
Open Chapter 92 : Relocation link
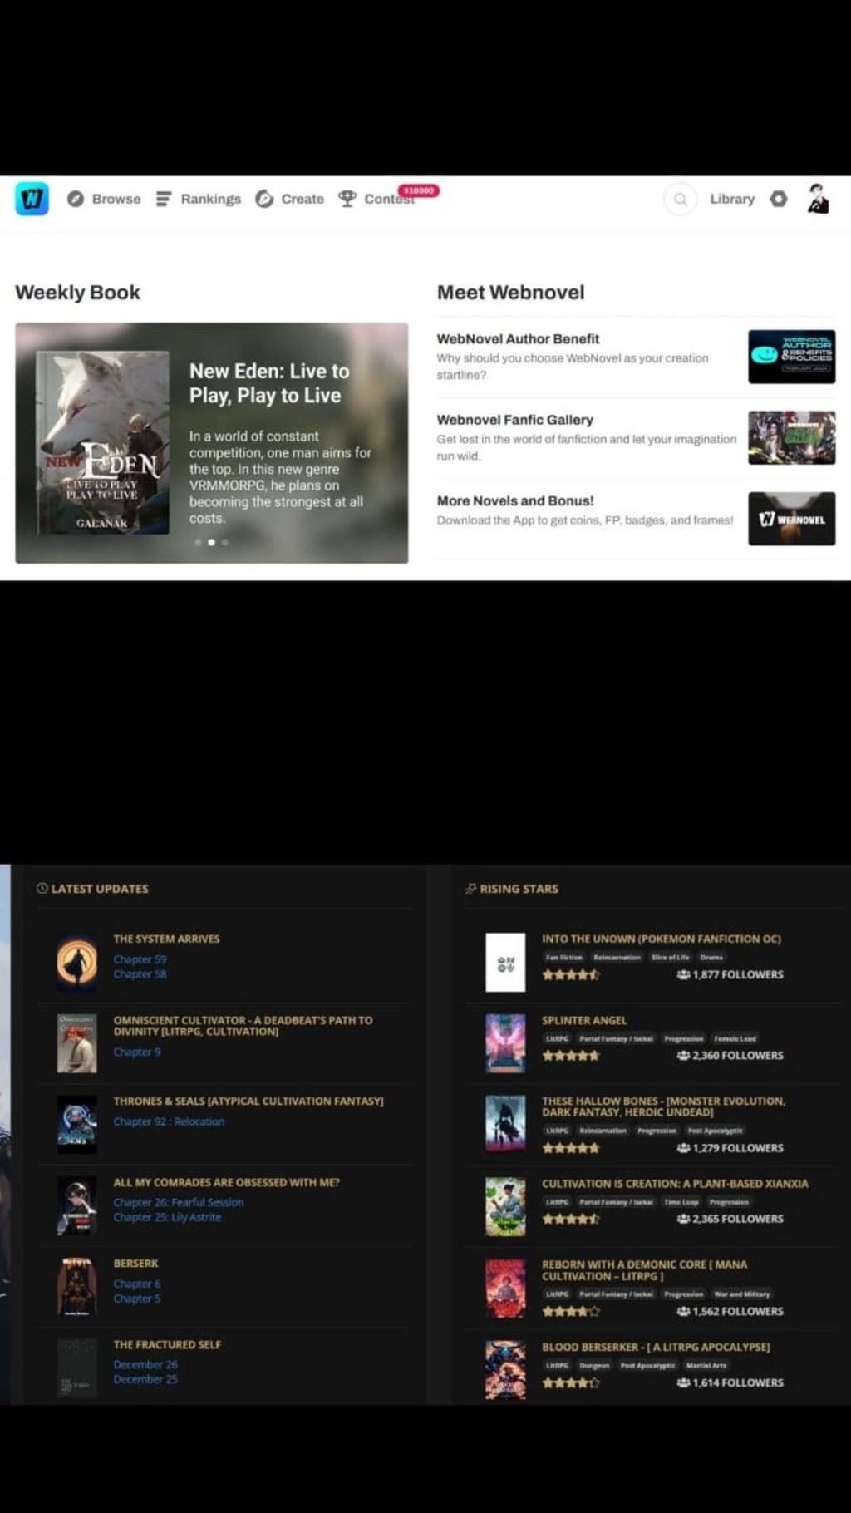pyautogui.click(x=169, y=1121)
